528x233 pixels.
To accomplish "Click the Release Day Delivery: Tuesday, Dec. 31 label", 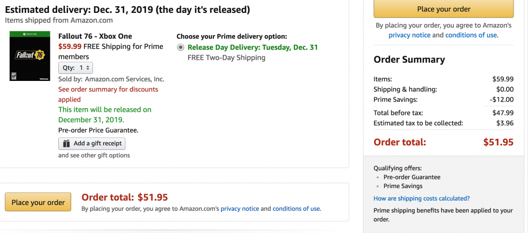I will pyautogui.click(x=253, y=47).
